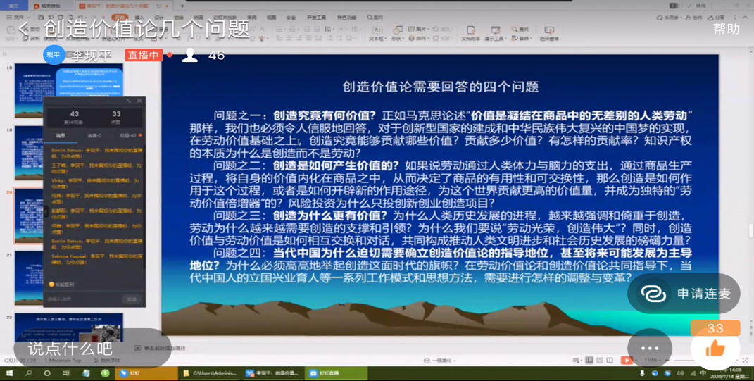Viewport: 754px width, 381px height.
Task: Open the 开发工具 ribbon tab
Action: [x=316, y=18]
